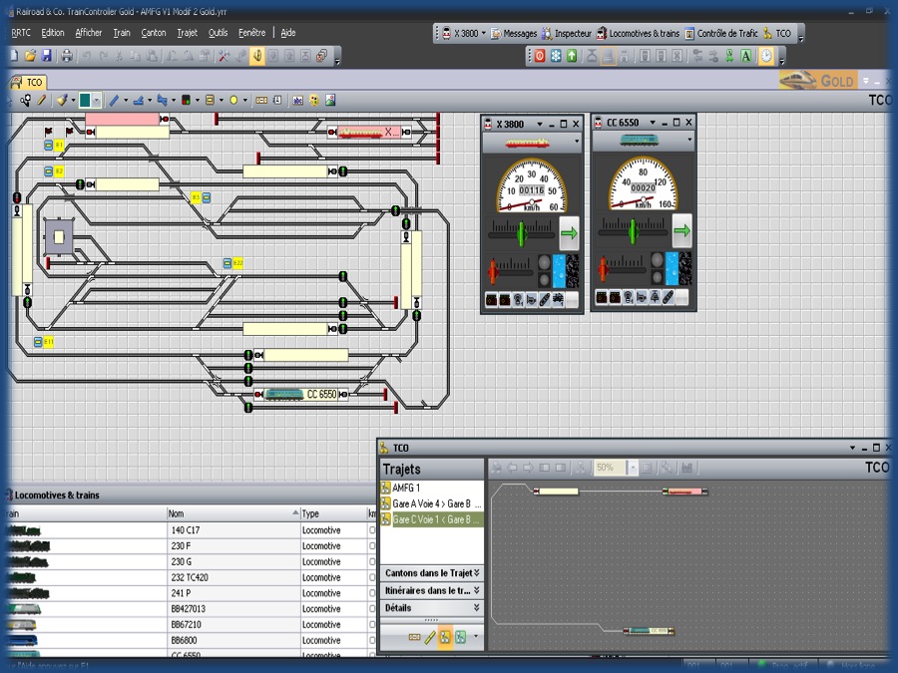Select the yellow circle indicator tool
898x673 pixels.
point(233,100)
